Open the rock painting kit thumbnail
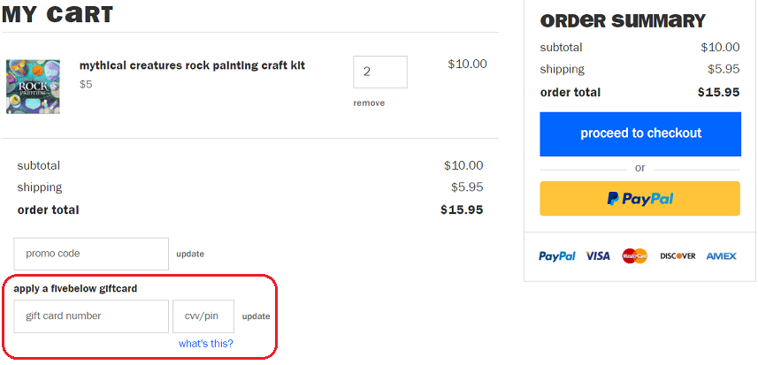This screenshot has width=758, height=365. point(34,86)
